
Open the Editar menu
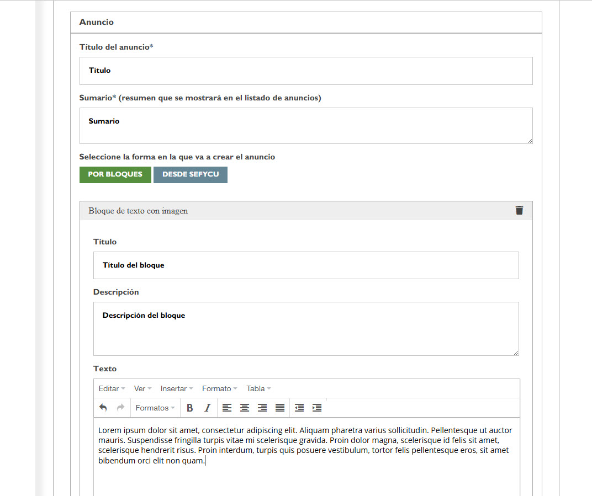tap(112, 388)
